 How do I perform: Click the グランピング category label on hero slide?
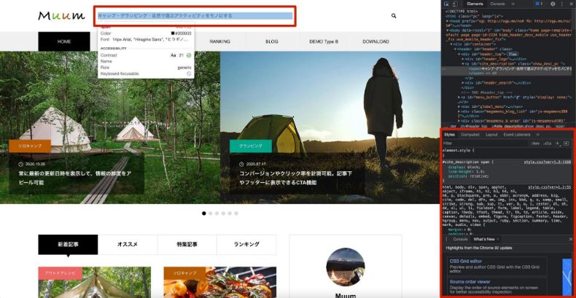click(x=251, y=146)
